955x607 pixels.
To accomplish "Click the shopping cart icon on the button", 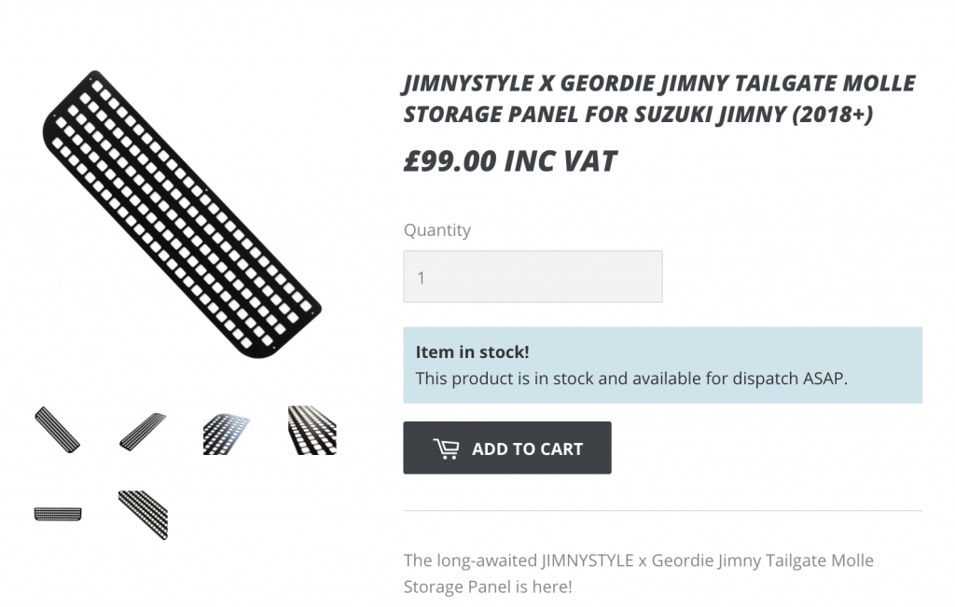I will coord(446,448).
